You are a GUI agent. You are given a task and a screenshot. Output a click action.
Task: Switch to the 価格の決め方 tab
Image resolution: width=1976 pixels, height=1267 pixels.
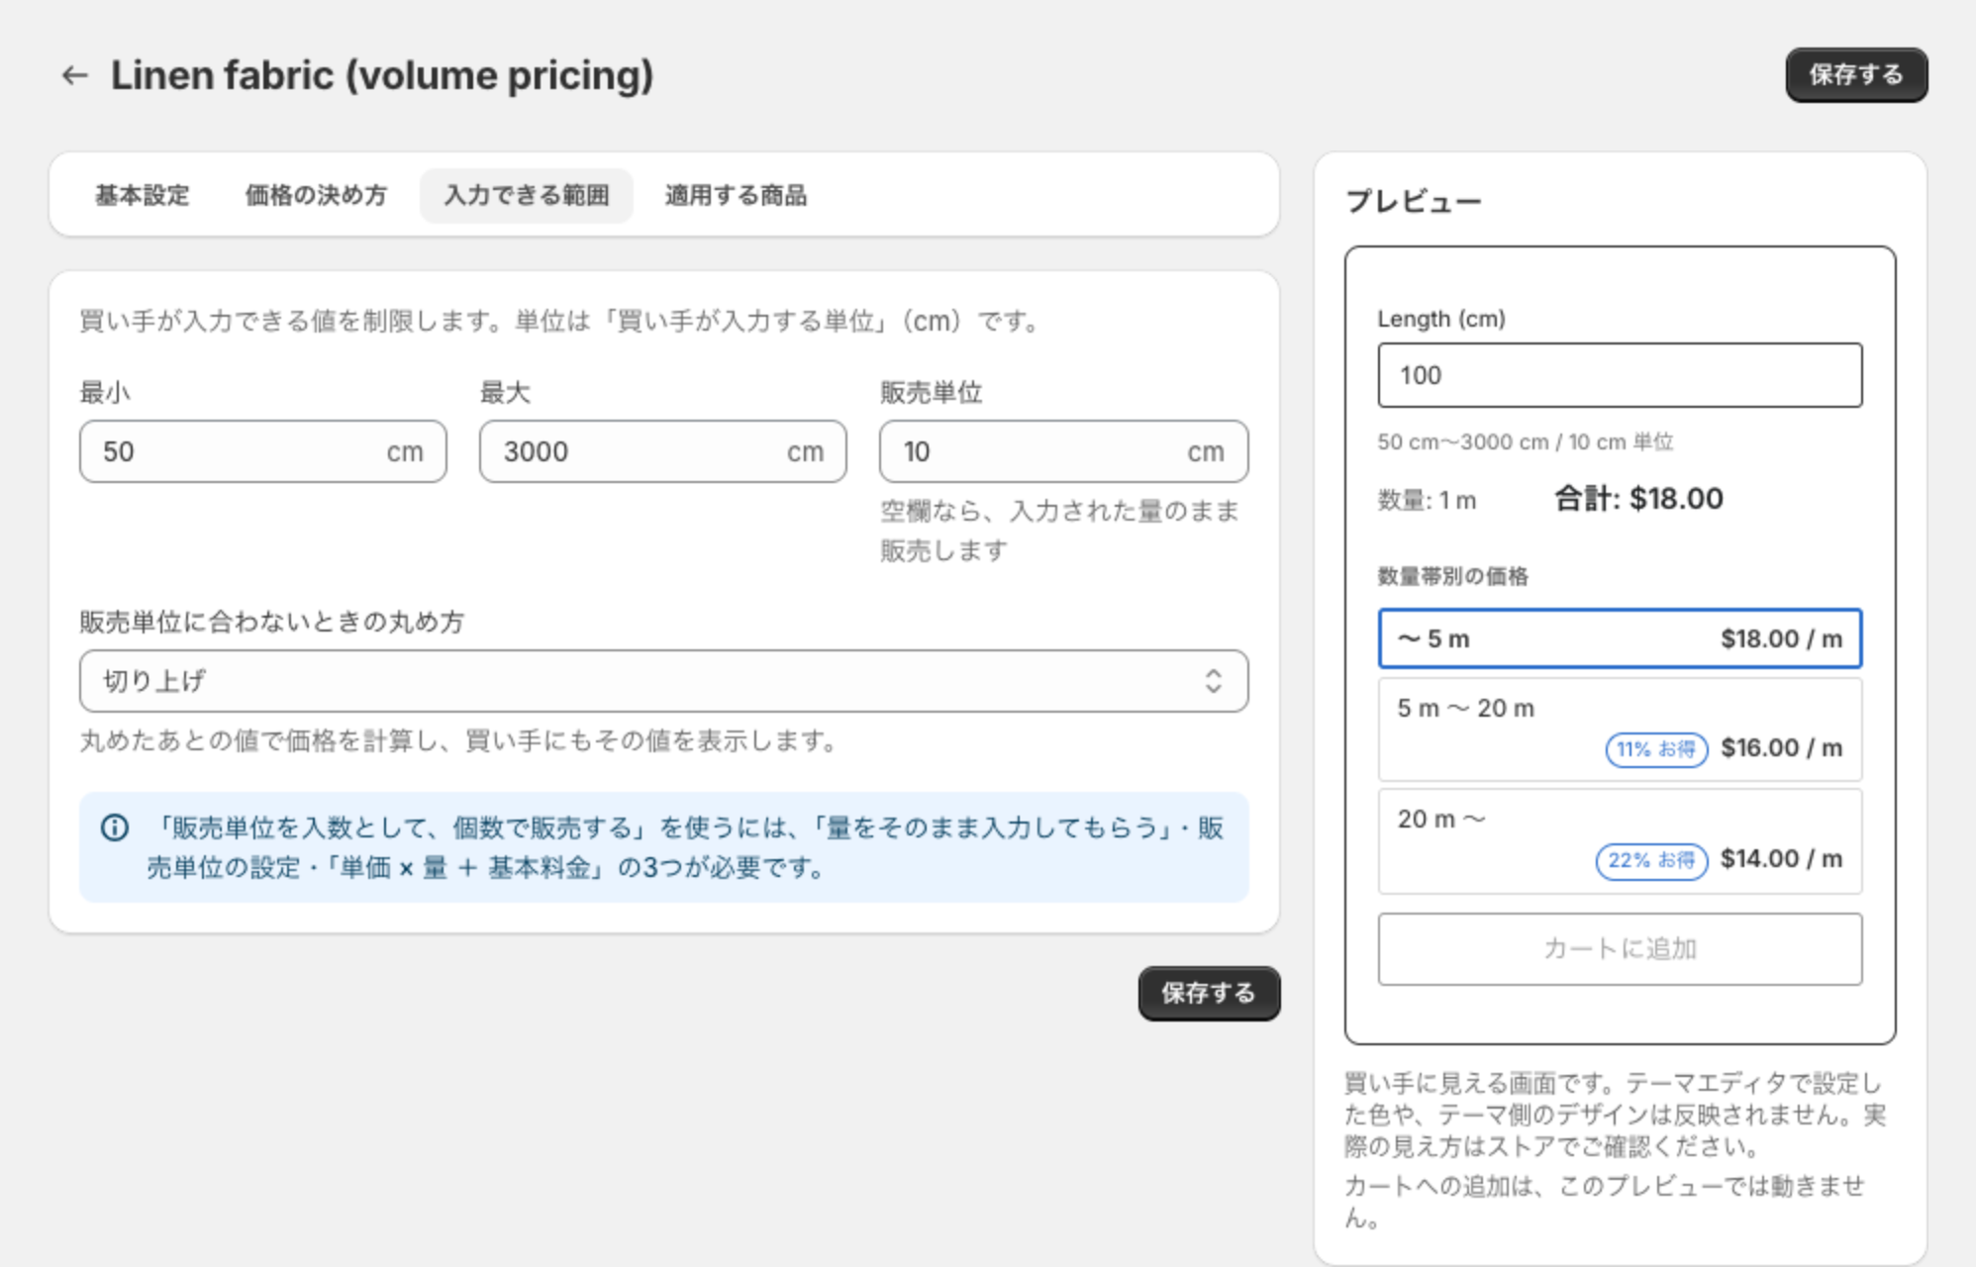coord(316,196)
